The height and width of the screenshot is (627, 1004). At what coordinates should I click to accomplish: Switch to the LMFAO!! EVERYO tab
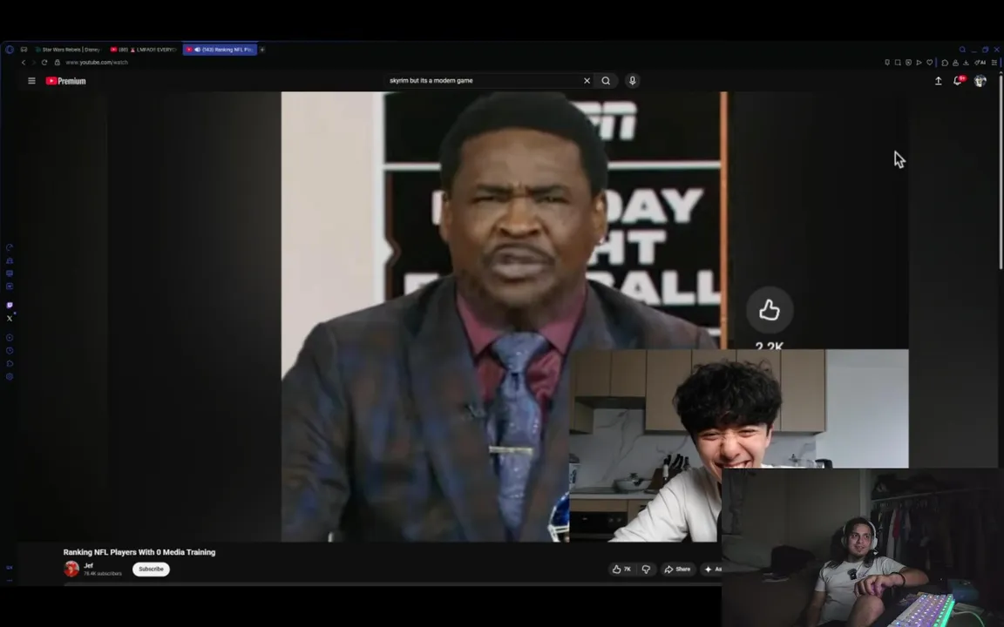[x=144, y=50]
